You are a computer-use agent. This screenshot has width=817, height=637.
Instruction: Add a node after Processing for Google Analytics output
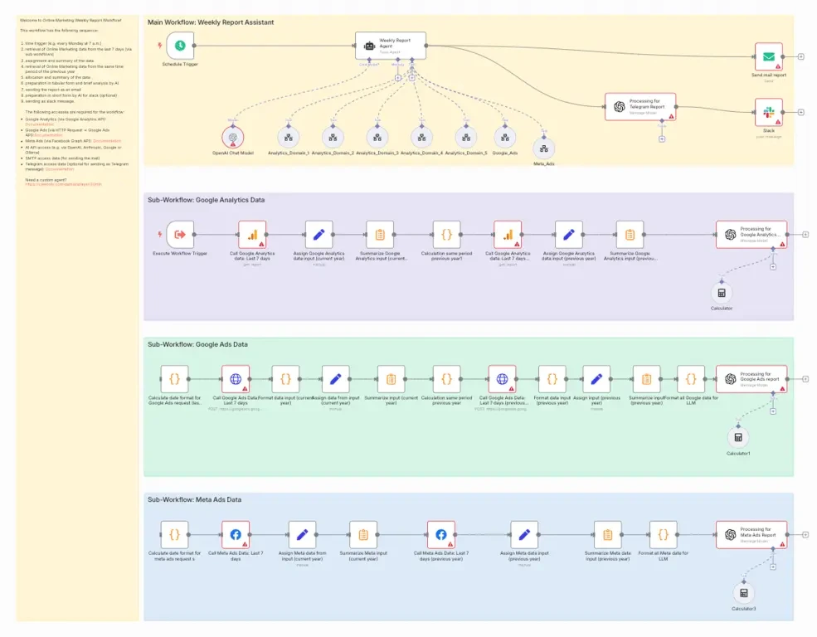point(805,235)
